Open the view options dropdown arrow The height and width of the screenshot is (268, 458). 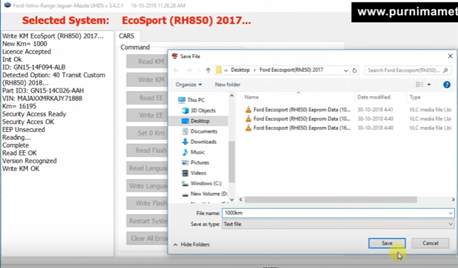click(x=429, y=85)
